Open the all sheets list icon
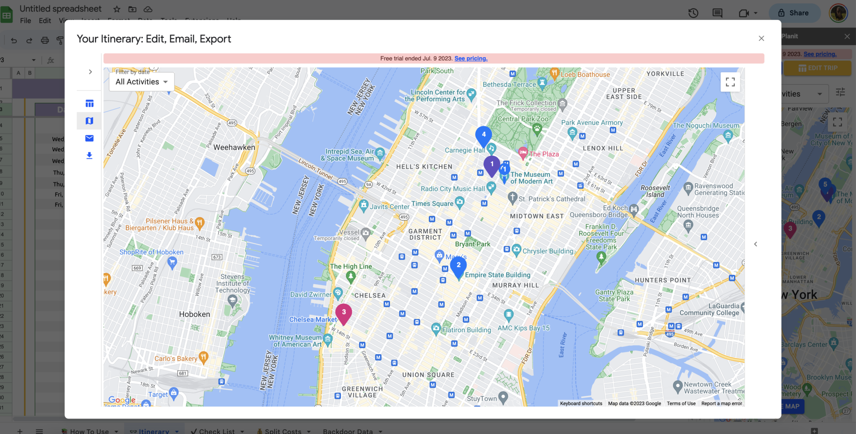856x434 pixels. [39, 431]
